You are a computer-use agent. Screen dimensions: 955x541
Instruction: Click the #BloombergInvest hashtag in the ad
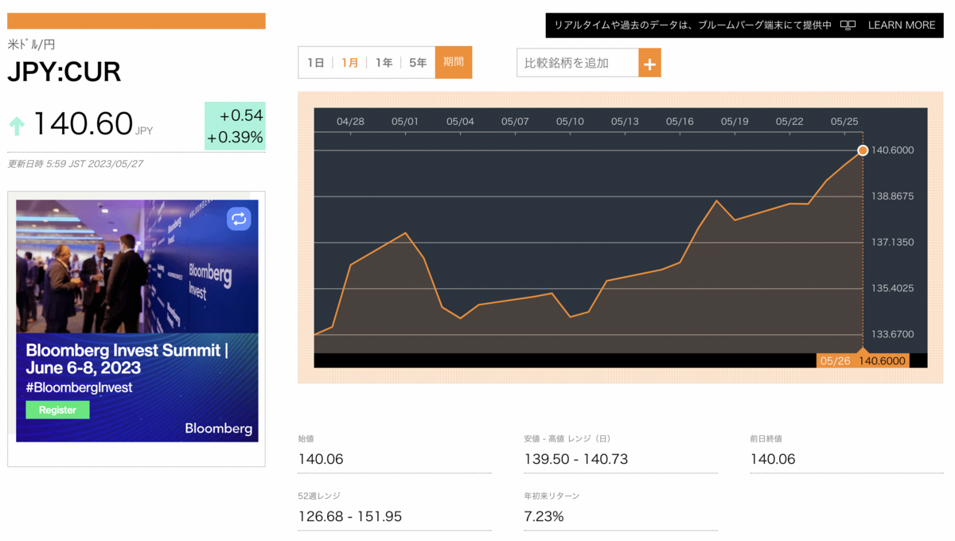click(79, 387)
